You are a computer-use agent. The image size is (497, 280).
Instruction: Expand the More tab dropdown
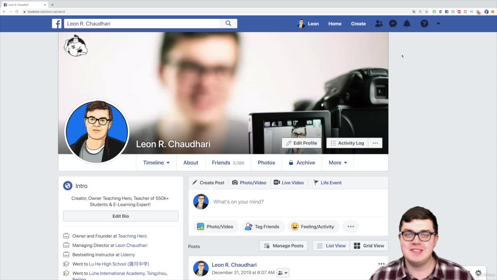pos(338,163)
